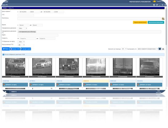This screenshot has height=128, width=168.
Task: Click the 'Время' from field
Action: pyautogui.click(x=24, y=25)
